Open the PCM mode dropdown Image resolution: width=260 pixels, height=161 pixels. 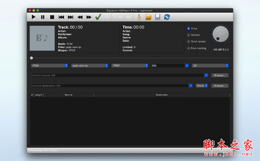pos(49,66)
